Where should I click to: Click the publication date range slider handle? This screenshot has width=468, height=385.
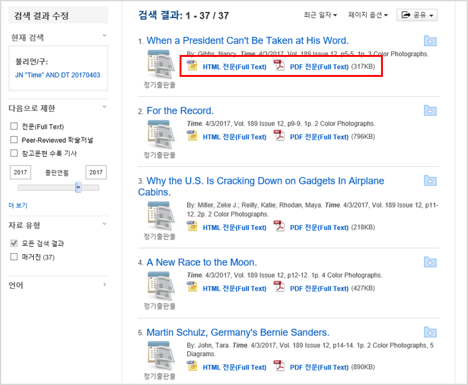78,187
